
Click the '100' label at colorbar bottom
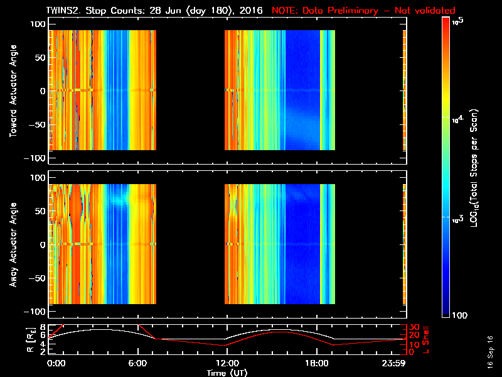459,315
